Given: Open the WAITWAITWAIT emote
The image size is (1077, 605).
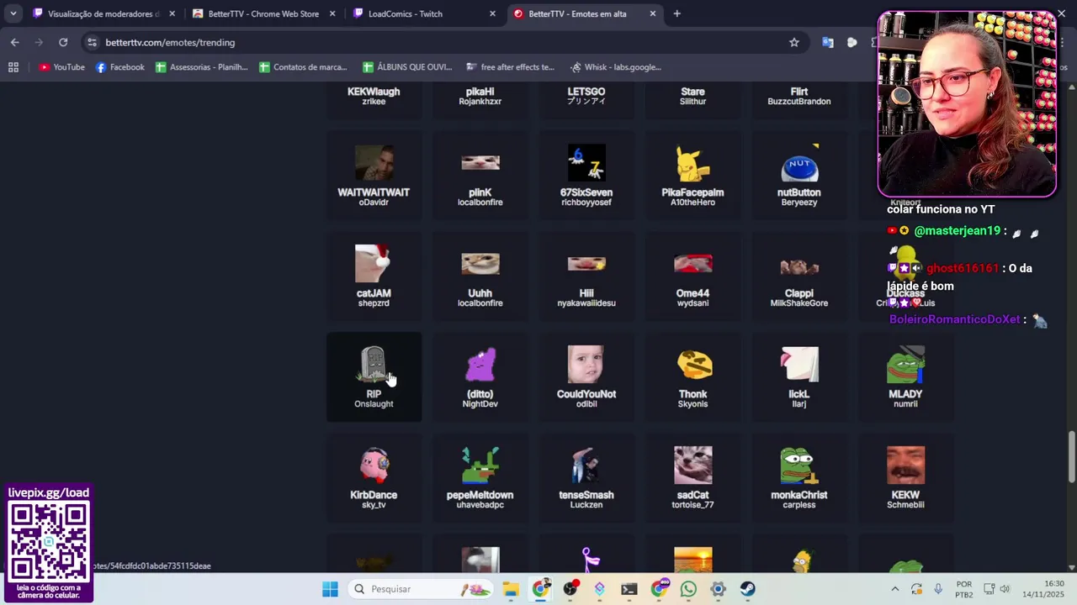Looking at the screenshot, I should coord(374,176).
